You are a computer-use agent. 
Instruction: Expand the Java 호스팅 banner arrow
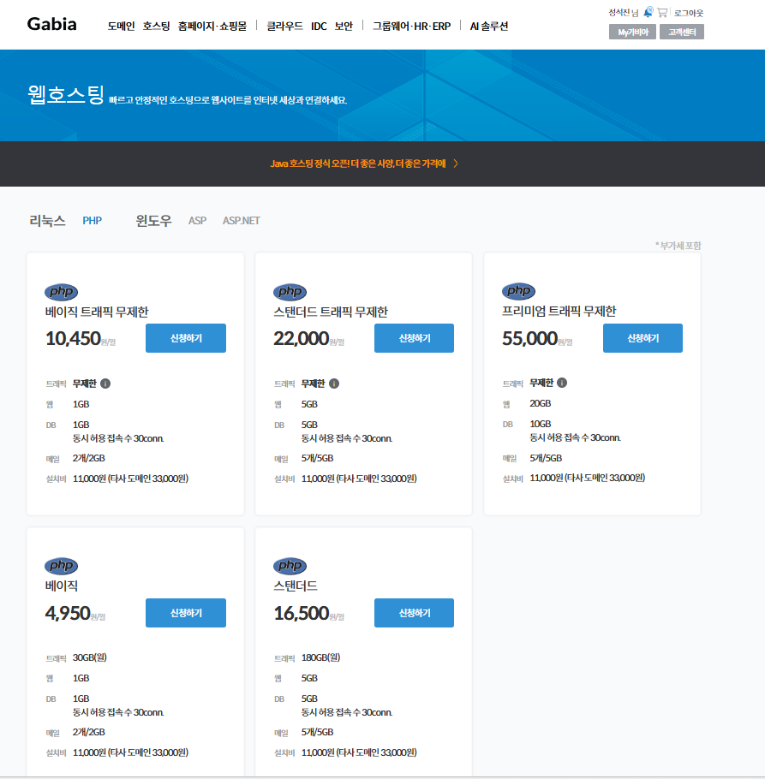pos(456,163)
